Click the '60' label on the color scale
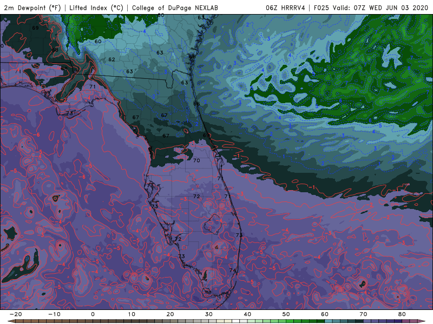Image resolution: width=433 pixels, height=324 pixels. (x=325, y=314)
